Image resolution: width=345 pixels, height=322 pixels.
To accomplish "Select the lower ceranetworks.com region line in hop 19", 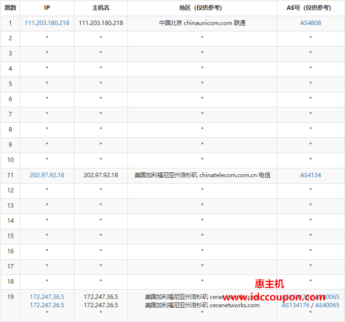I will click(x=202, y=305).
